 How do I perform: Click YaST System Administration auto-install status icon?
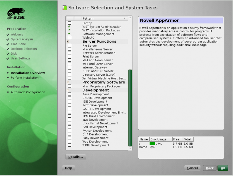[x=69, y=27]
